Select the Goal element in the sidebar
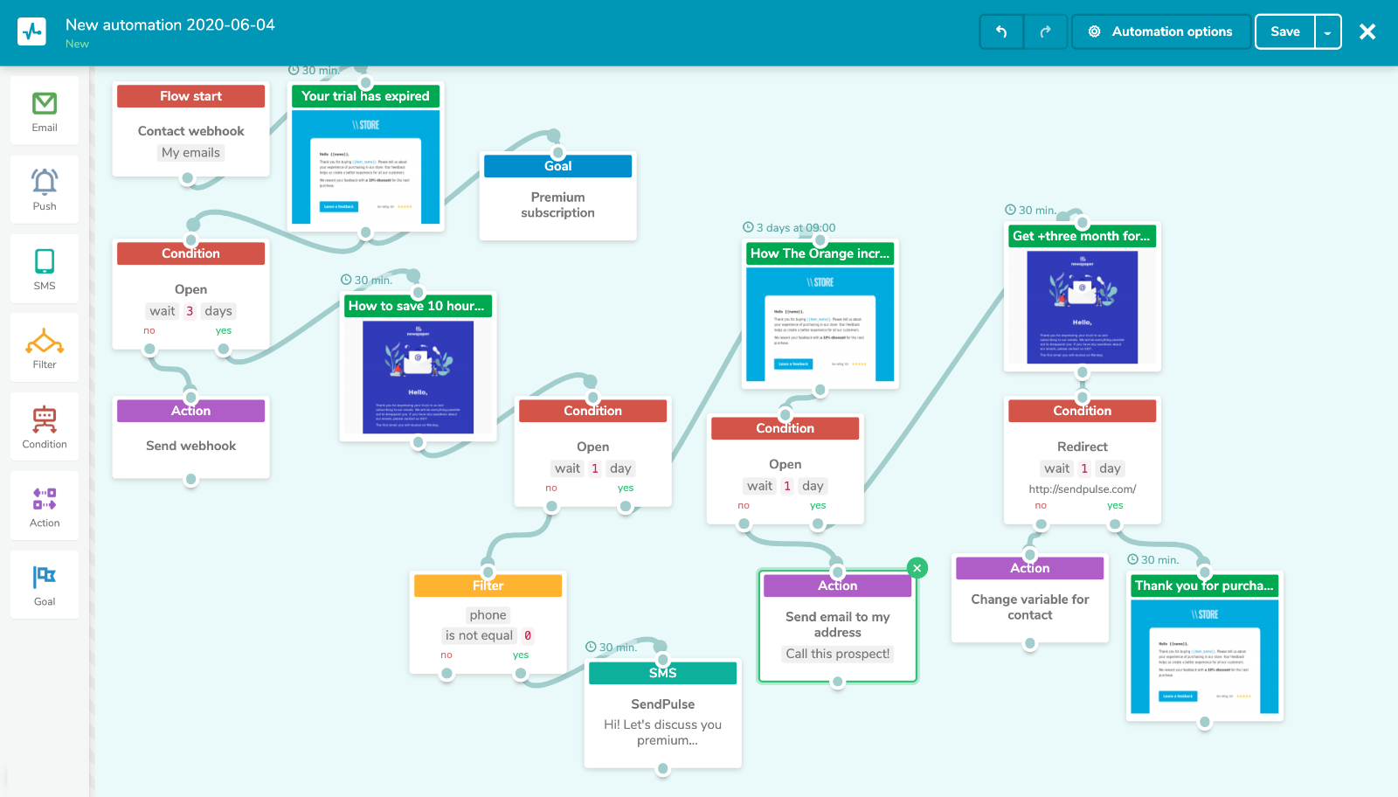The width and height of the screenshot is (1398, 797). (44, 584)
